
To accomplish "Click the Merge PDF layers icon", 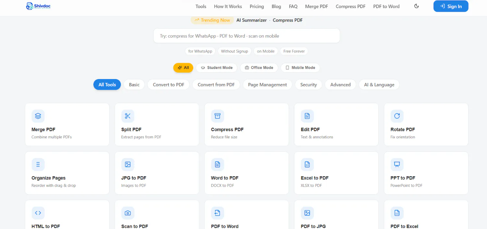I will click(38, 116).
